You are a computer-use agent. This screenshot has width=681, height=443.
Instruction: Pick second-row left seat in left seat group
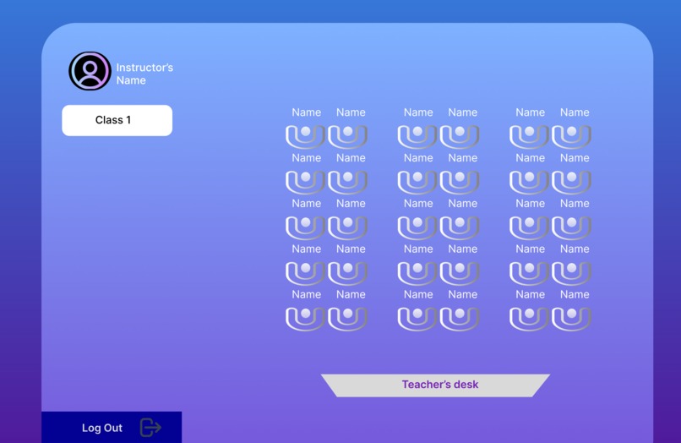(305, 182)
